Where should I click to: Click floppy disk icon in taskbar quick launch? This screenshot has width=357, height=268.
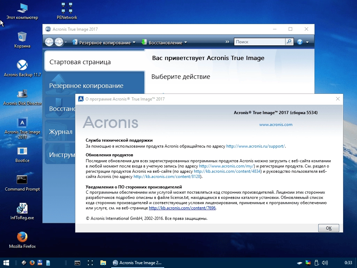(40, 263)
